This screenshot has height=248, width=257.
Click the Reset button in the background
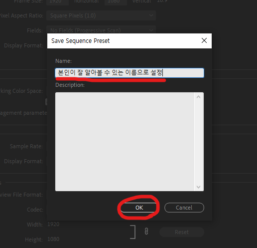[x=182, y=232]
